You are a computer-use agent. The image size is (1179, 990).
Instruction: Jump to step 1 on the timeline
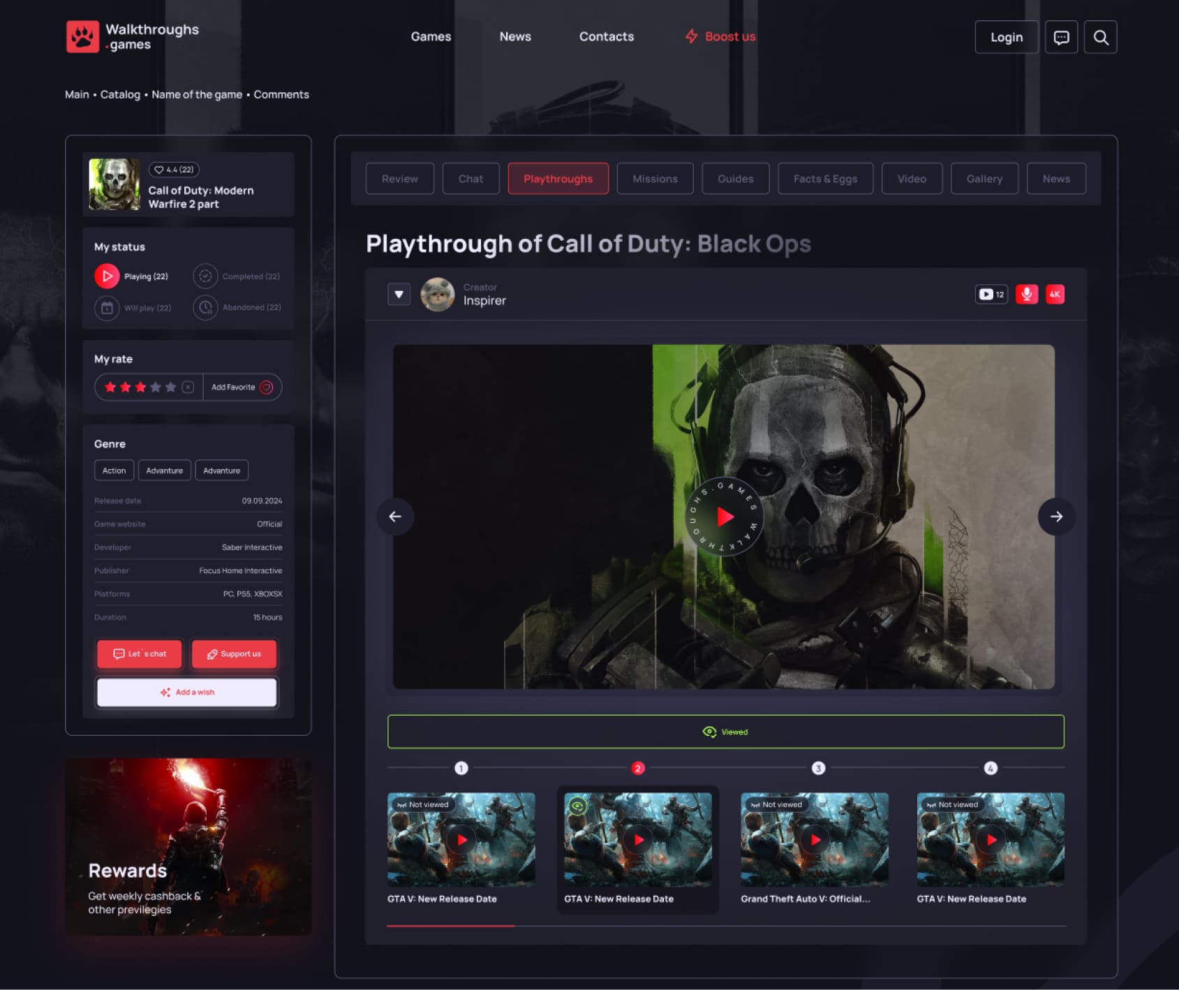pos(461,768)
